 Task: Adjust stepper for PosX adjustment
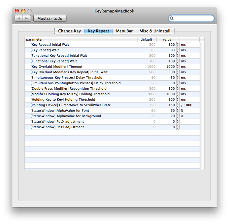pyautogui.click(x=177, y=122)
